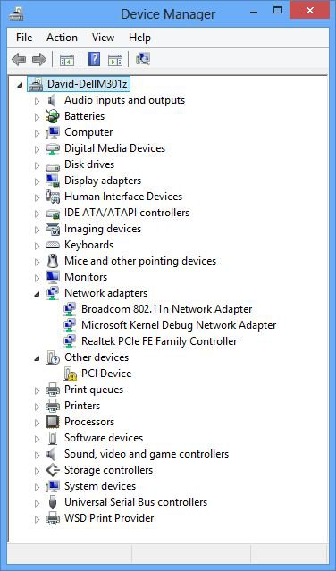The image size is (336, 571).
Task: Open the File menu
Action: (x=24, y=38)
